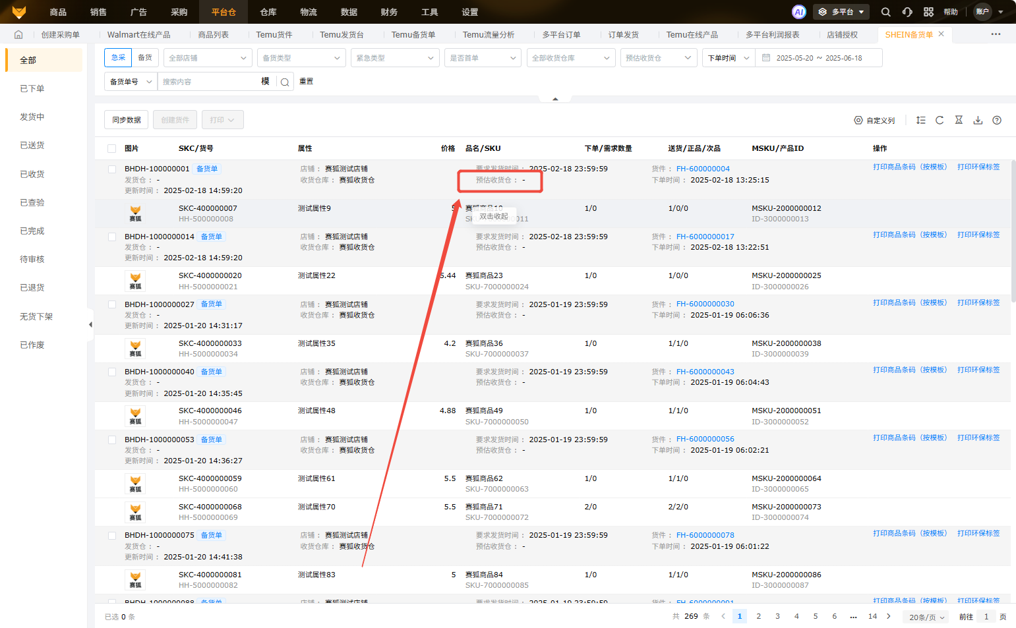The image size is (1016, 628).
Task: Open the 仓库 menu in top navigation
Action: [x=268, y=12]
